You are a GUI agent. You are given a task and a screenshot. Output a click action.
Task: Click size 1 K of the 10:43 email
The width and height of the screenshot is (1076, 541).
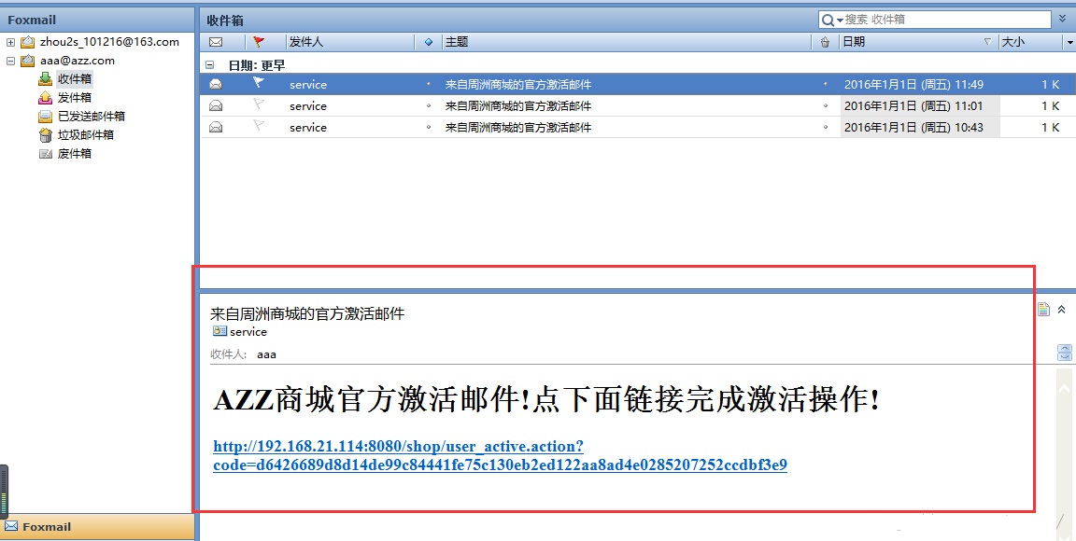[x=1051, y=128]
